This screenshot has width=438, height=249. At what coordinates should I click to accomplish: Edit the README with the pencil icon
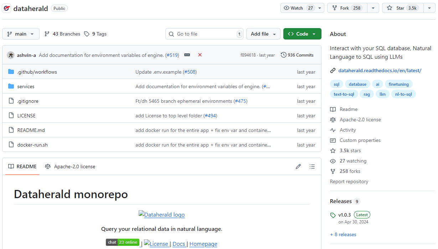298,166
